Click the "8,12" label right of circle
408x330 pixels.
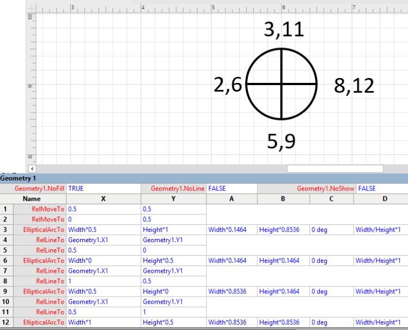coord(354,86)
